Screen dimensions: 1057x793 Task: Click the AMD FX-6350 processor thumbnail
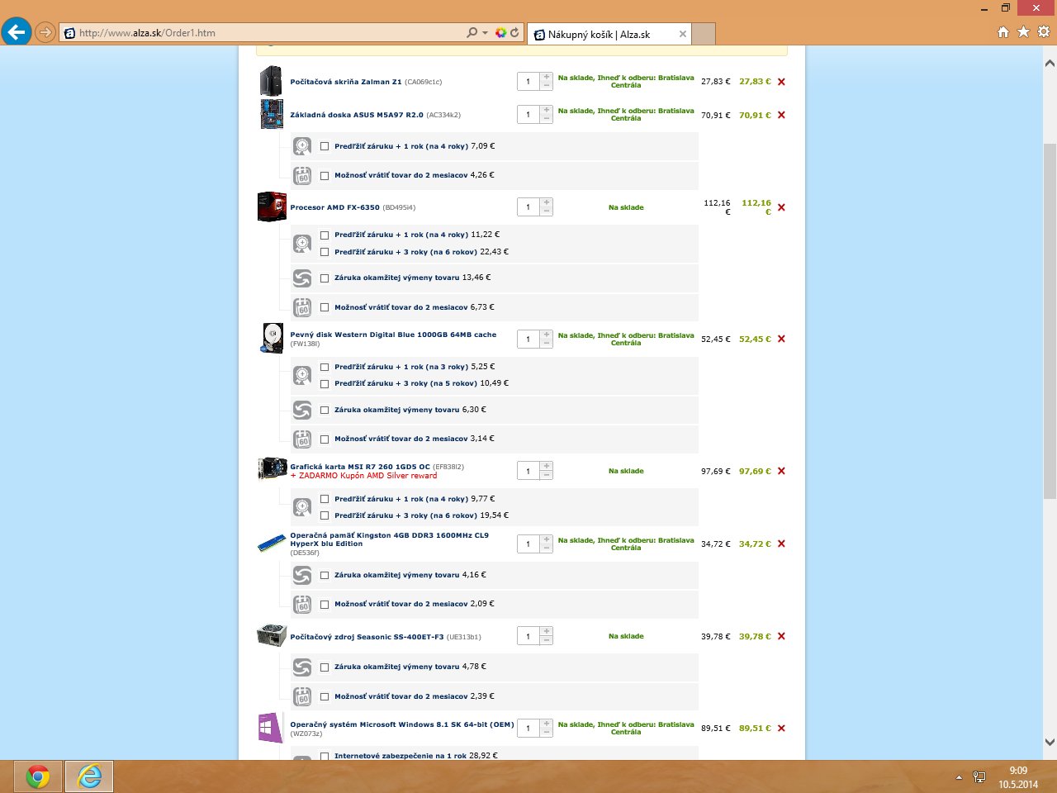[272, 207]
